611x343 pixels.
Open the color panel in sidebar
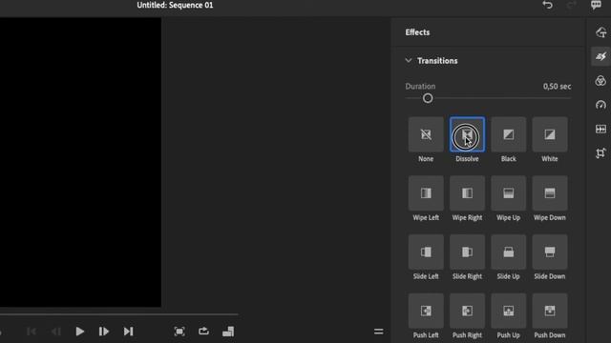[600, 80]
